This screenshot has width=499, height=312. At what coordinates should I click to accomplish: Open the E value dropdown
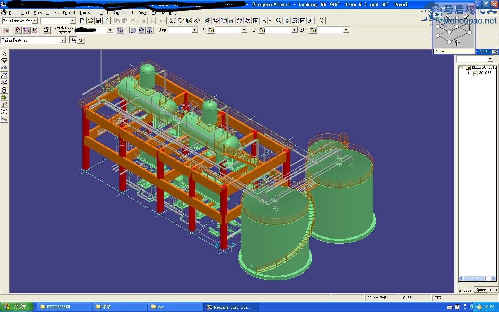click(x=244, y=30)
